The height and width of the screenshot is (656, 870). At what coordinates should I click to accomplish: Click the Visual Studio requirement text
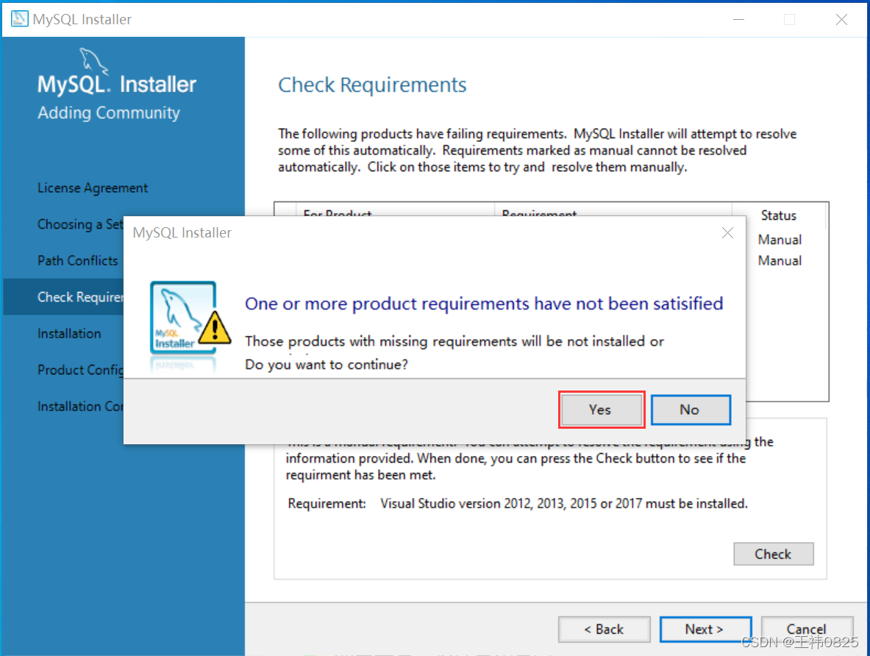click(564, 503)
